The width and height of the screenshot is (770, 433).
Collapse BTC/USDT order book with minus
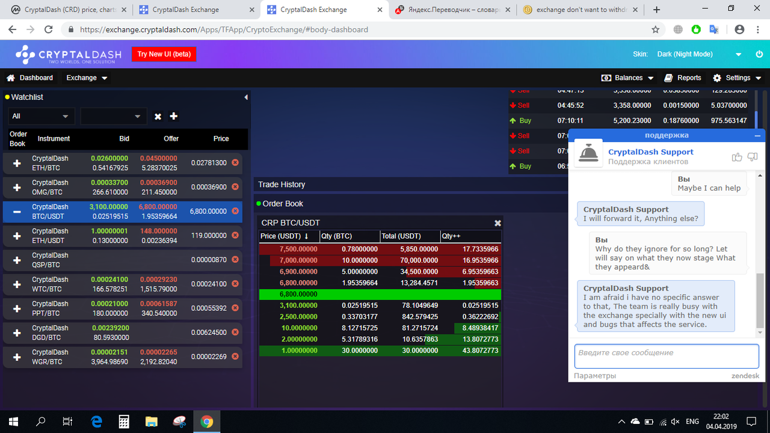click(17, 212)
